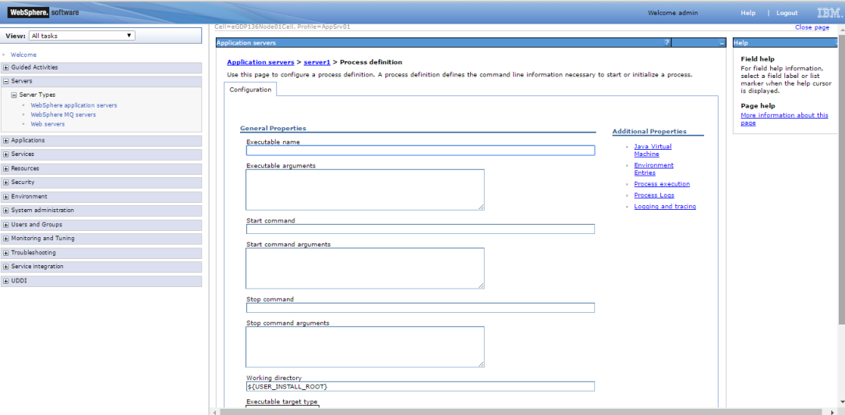This screenshot has height=415, width=845.
Task: Click the WebSphere software logo
Action: coord(43,12)
